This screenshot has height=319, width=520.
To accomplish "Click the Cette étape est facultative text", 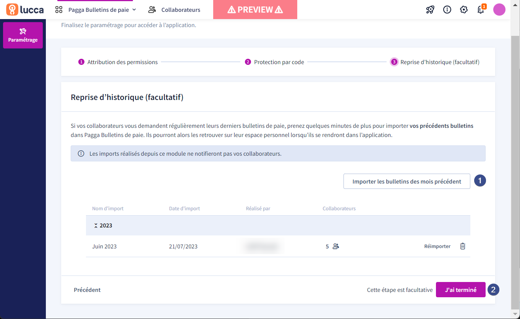I will point(400,290).
